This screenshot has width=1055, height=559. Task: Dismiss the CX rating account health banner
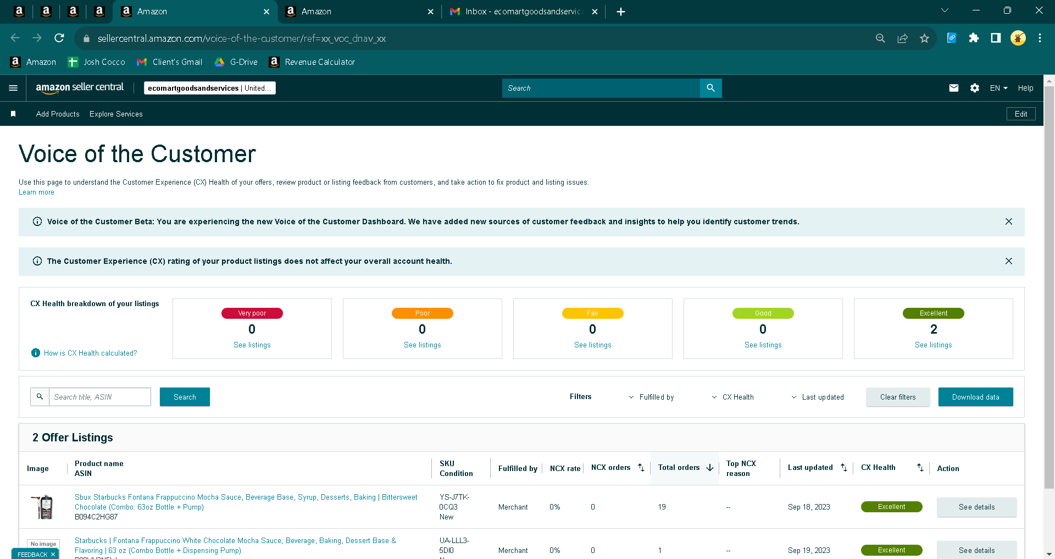click(x=1009, y=261)
